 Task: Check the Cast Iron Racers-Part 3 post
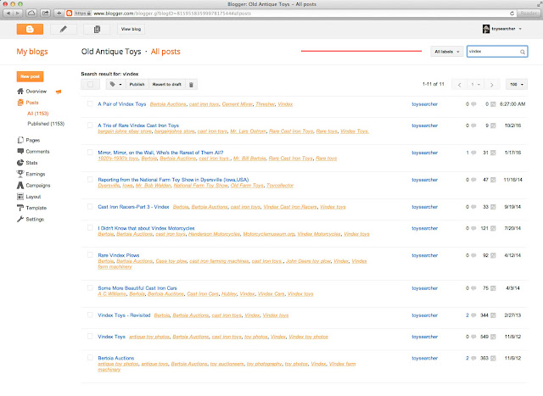tap(90, 207)
